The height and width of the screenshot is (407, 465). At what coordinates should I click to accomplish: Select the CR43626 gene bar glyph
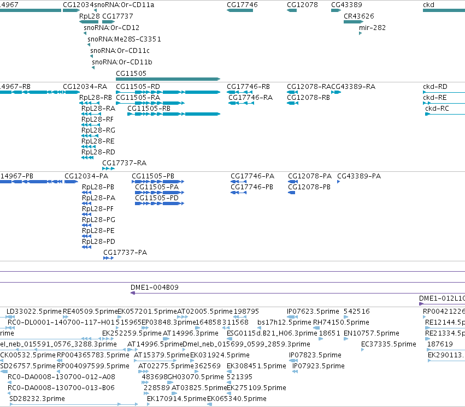coord(354,22)
